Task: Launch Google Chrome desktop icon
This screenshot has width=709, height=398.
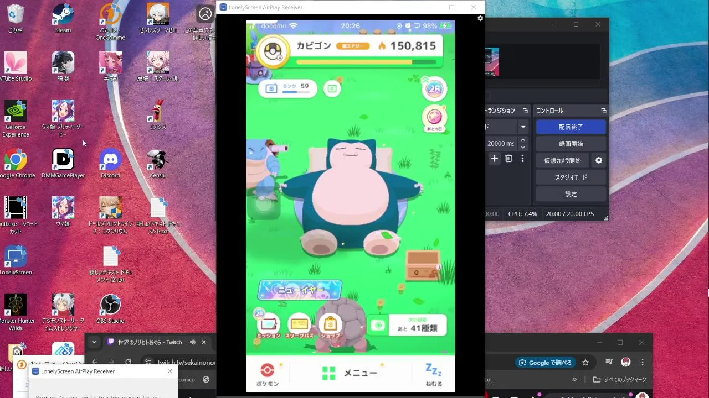Action: pyautogui.click(x=16, y=163)
